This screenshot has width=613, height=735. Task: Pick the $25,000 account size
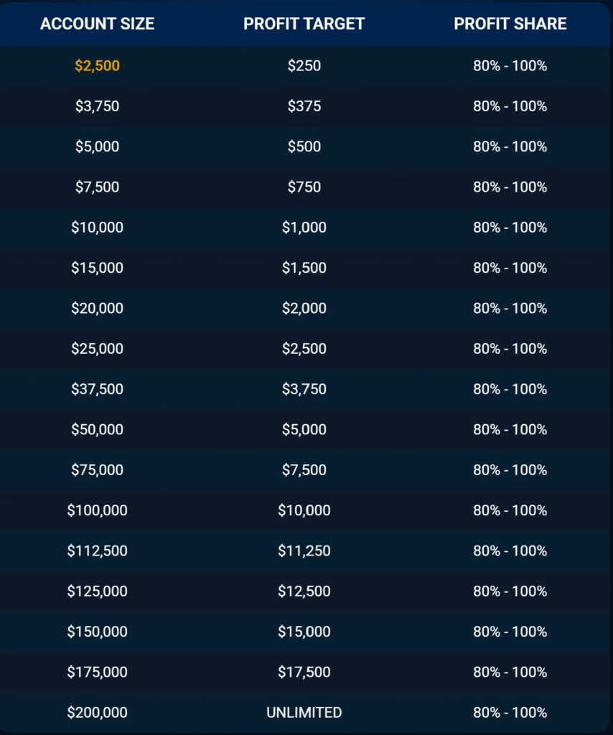97,349
